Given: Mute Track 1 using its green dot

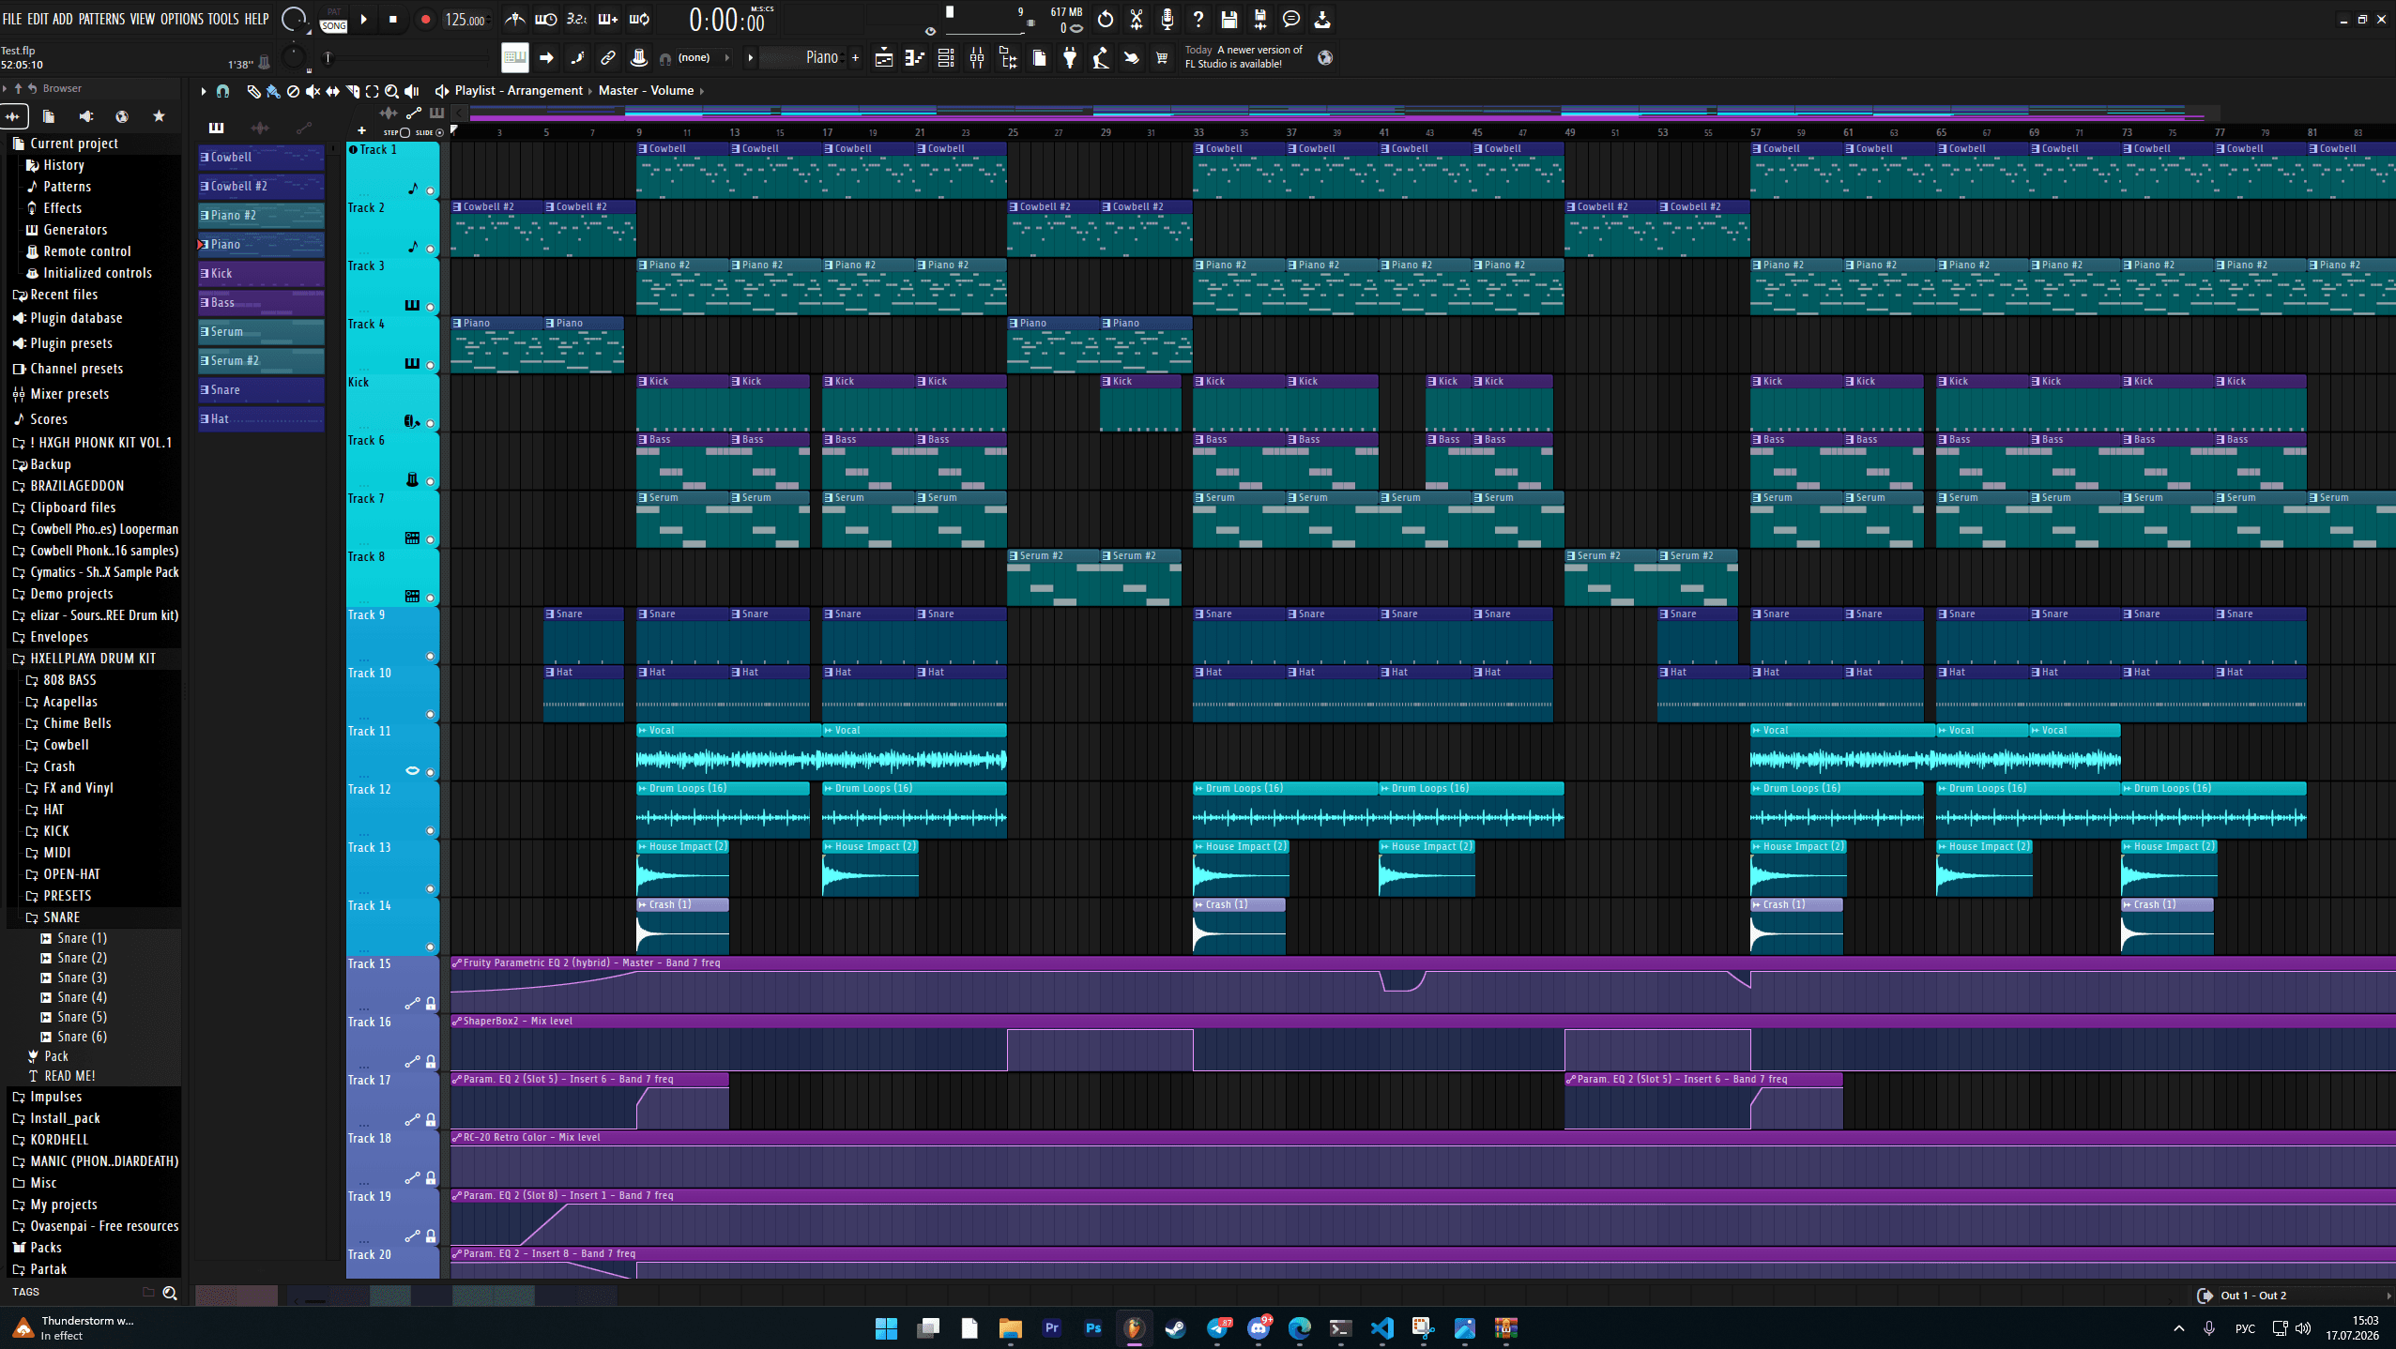Looking at the screenshot, I should tap(431, 190).
